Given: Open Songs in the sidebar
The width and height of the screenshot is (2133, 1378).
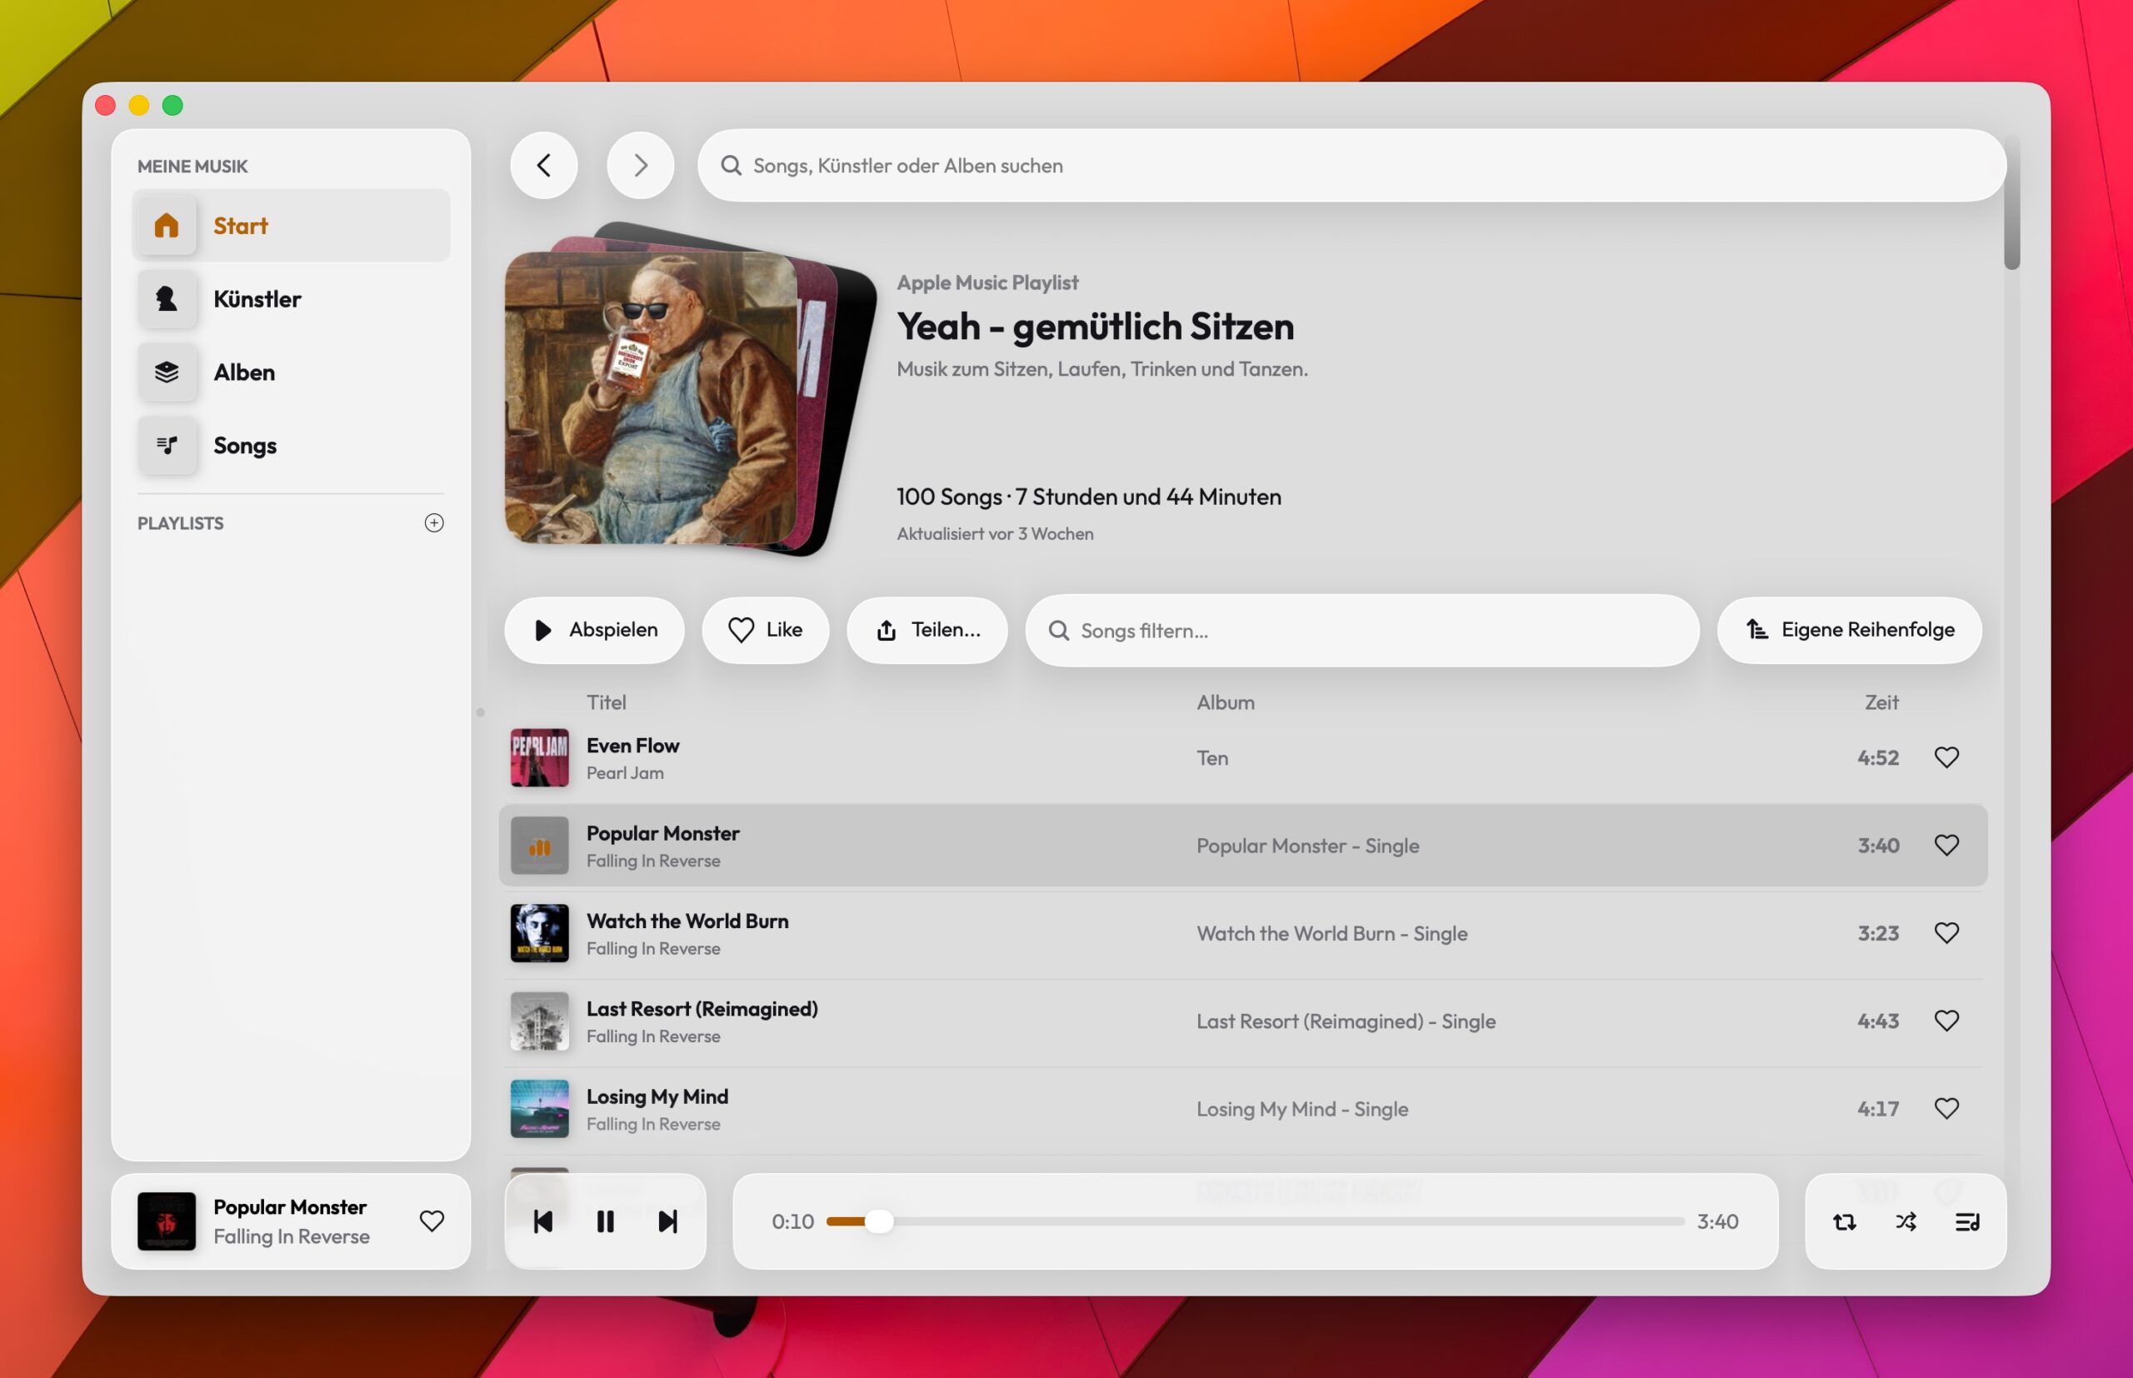Looking at the screenshot, I should tap(244, 446).
